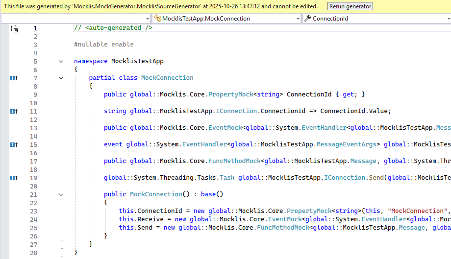Click the inheritance margin icon on line 19
This screenshot has height=259, width=451.
tap(14, 178)
